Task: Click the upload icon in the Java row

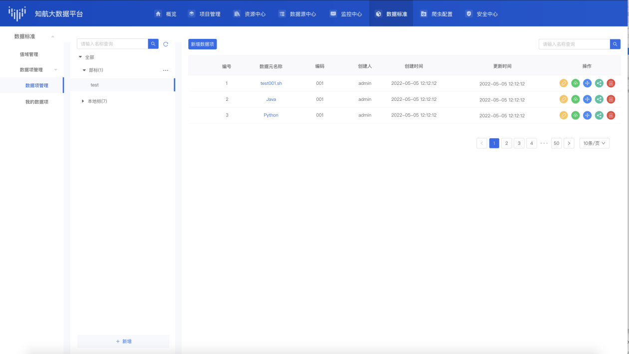Action: coord(576,99)
